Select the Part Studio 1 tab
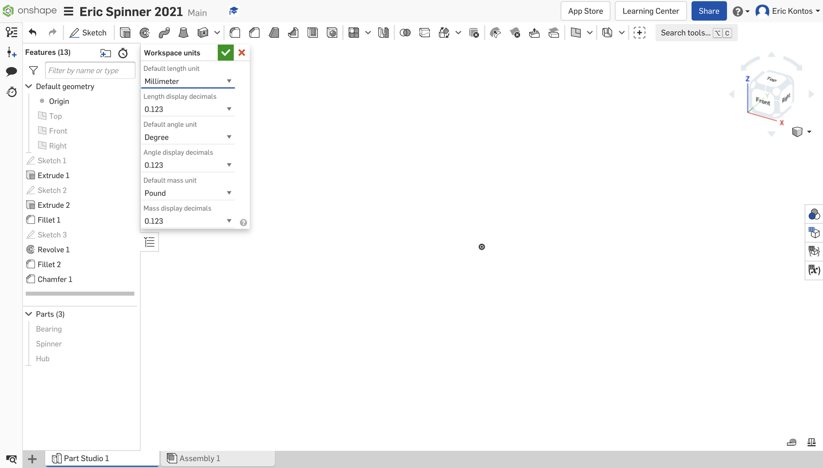 click(86, 458)
